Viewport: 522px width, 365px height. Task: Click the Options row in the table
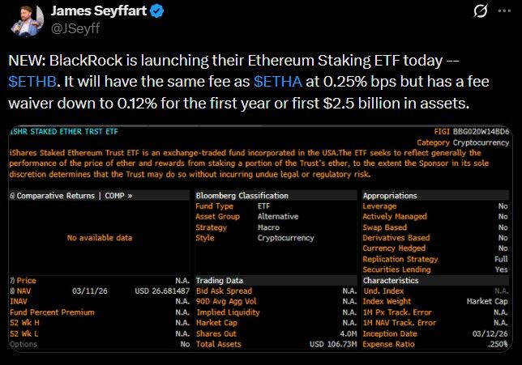pos(25,344)
